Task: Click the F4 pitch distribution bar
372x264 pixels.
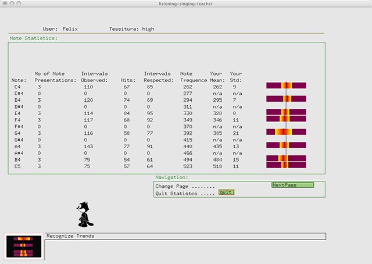Action: pyautogui.click(x=286, y=119)
